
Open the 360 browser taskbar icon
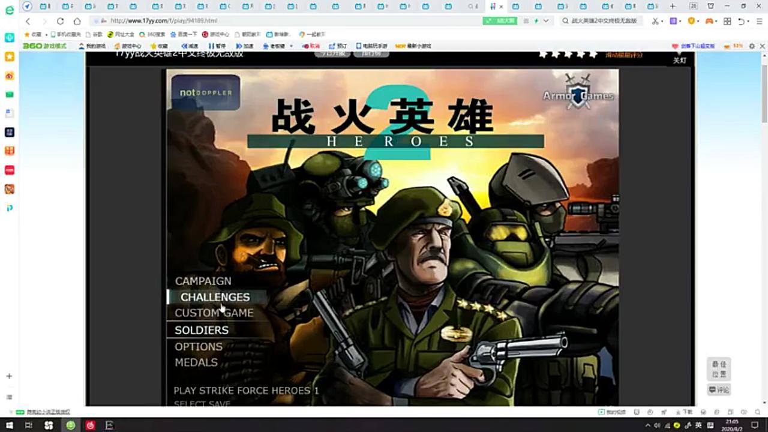coord(71,425)
